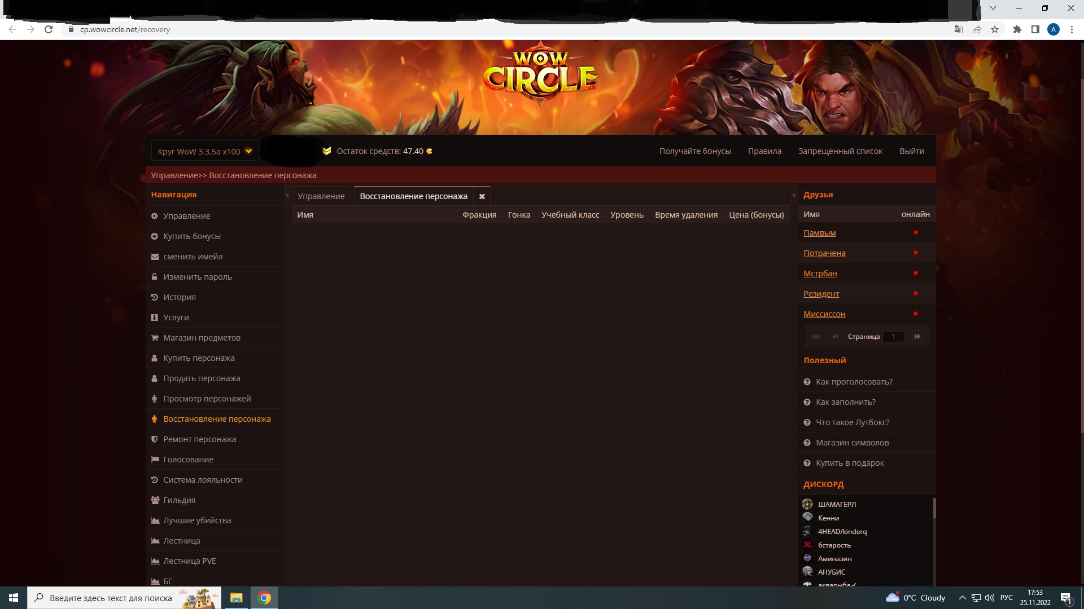Click the Discord list scrollbar
Viewport: 1084px width, 609px height.
pos(934,508)
